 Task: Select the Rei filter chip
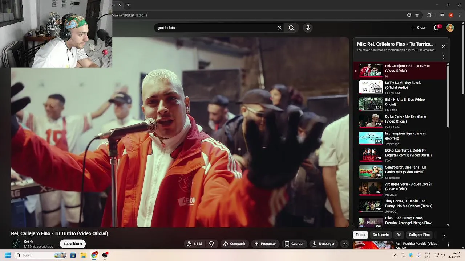click(399, 235)
